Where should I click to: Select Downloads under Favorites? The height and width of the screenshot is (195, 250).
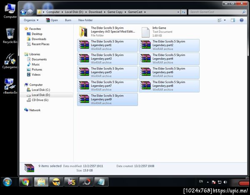(x=37, y=39)
